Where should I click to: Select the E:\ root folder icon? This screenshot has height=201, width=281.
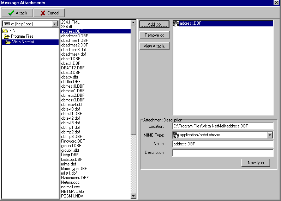pyautogui.click(x=5, y=31)
